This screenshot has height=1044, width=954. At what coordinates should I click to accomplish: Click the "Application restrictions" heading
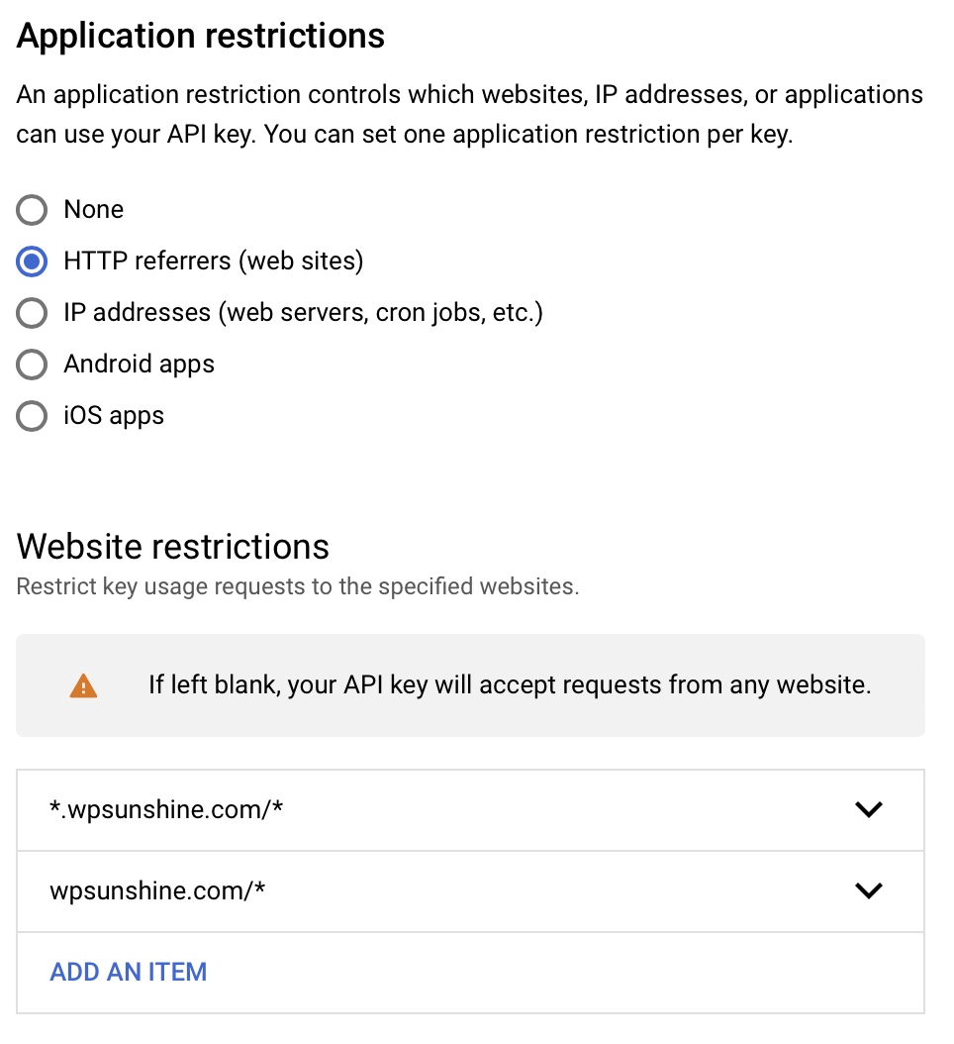click(x=200, y=36)
